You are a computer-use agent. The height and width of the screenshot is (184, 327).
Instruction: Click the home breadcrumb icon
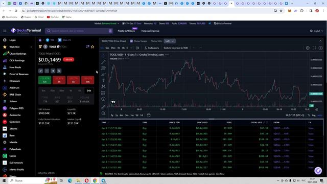click(x=40, y=40)
